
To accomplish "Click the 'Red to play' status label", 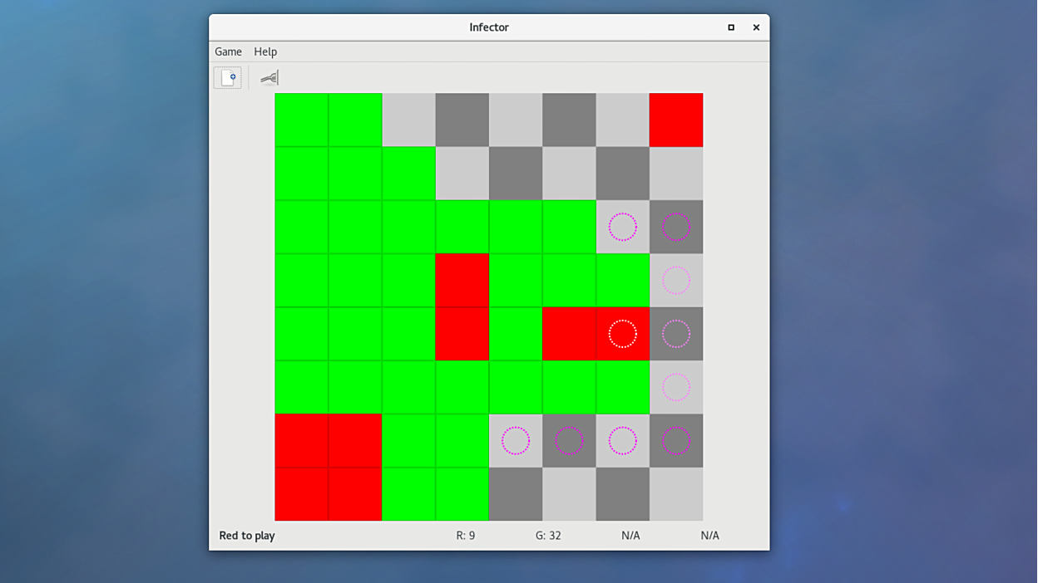I will click(x=246, y=536).
